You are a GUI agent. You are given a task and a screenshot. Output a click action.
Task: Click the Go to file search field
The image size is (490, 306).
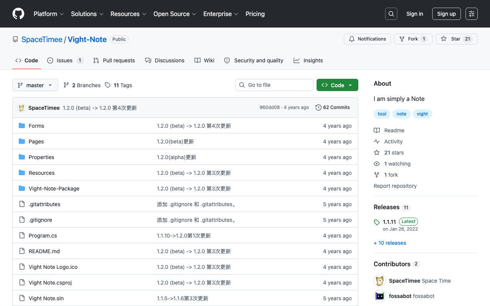click(x=274, y=85)
